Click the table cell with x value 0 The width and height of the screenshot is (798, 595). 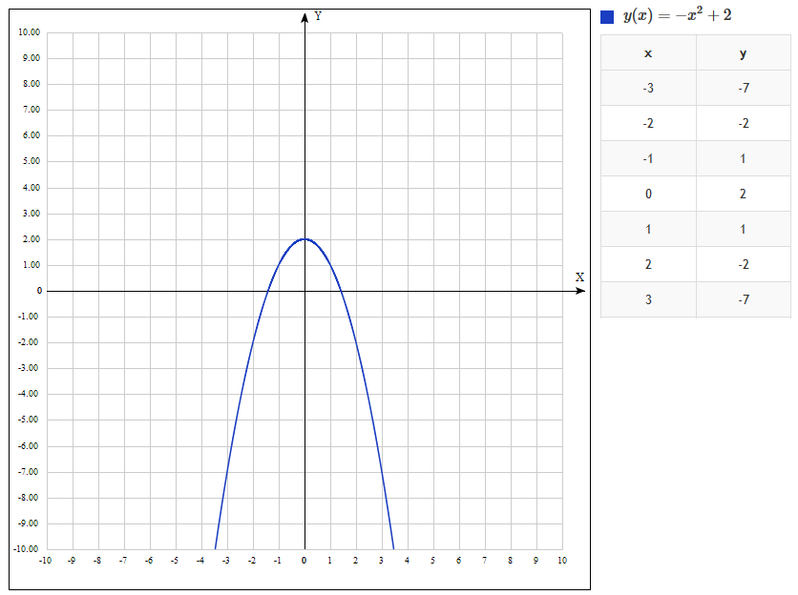tap(648, 195)
